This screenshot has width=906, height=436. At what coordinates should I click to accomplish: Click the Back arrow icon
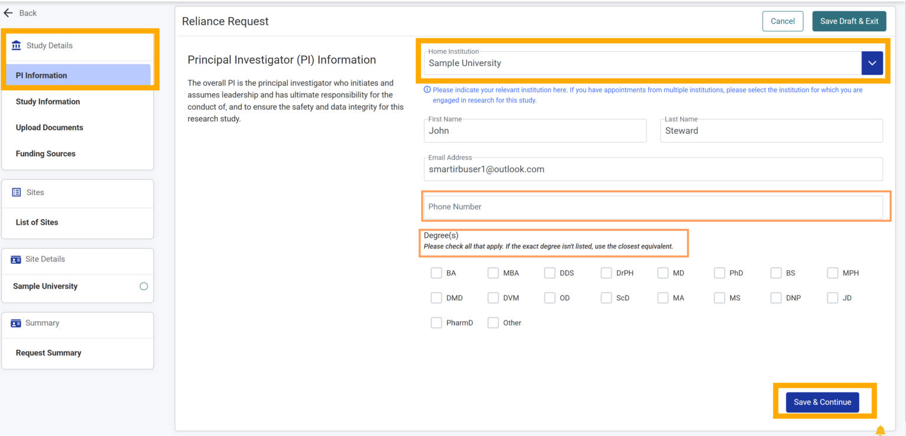(8, 12)
